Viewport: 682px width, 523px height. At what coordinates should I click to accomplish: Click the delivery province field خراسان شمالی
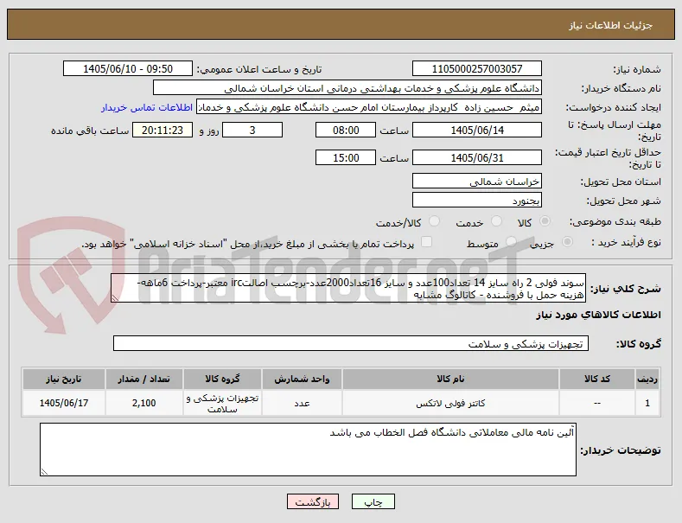(x=476, y=181)
